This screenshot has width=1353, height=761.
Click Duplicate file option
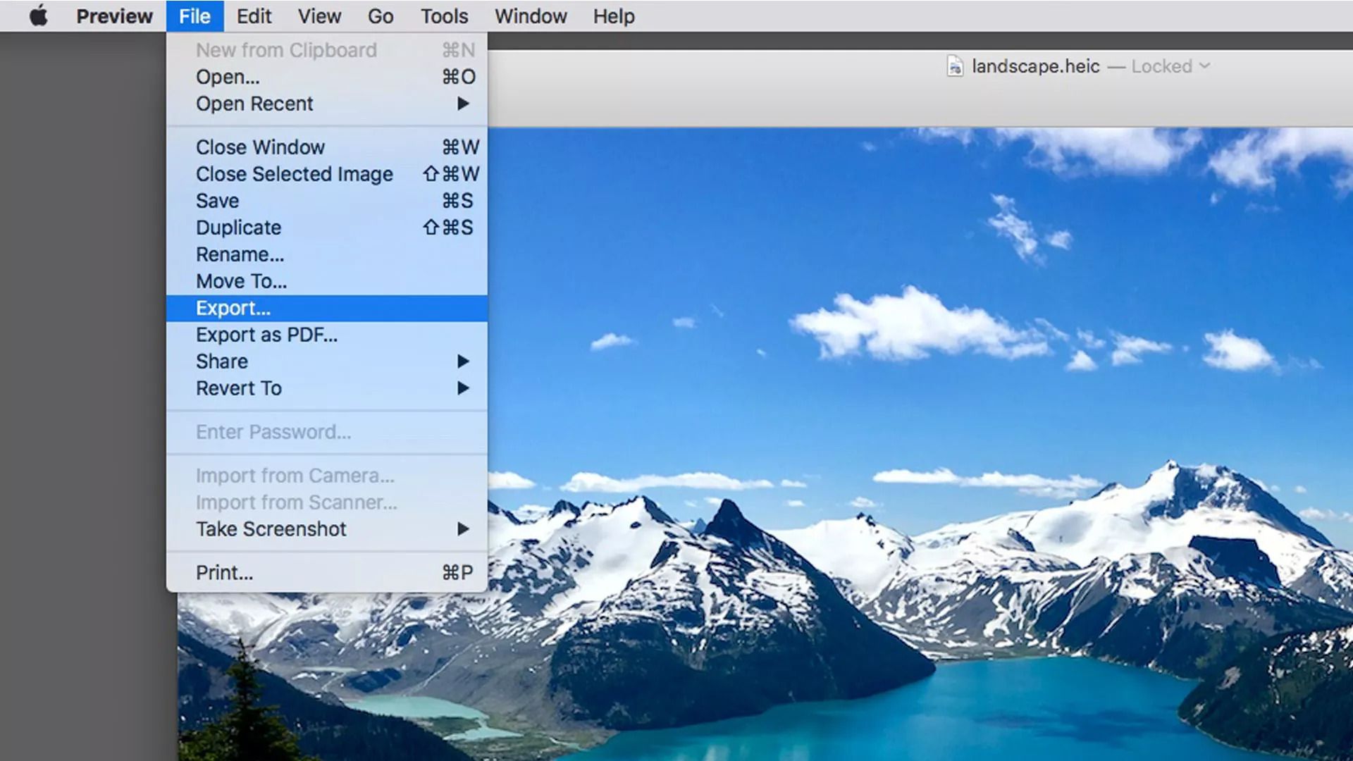pyautogui.click(x=238, y=228)
